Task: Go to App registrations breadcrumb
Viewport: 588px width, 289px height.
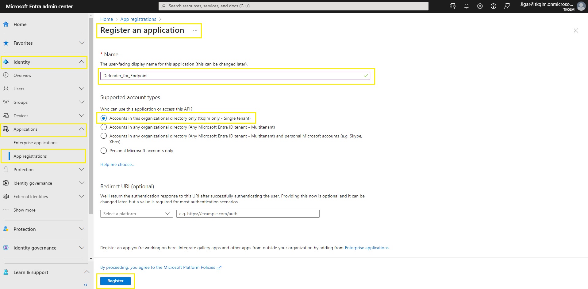Action: (138, 19)
